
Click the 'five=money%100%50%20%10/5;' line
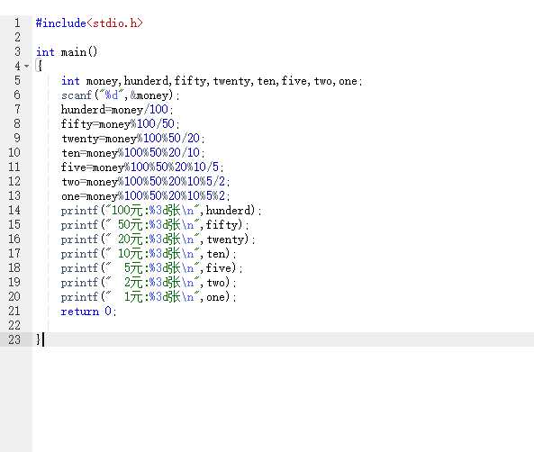[142, 167]
